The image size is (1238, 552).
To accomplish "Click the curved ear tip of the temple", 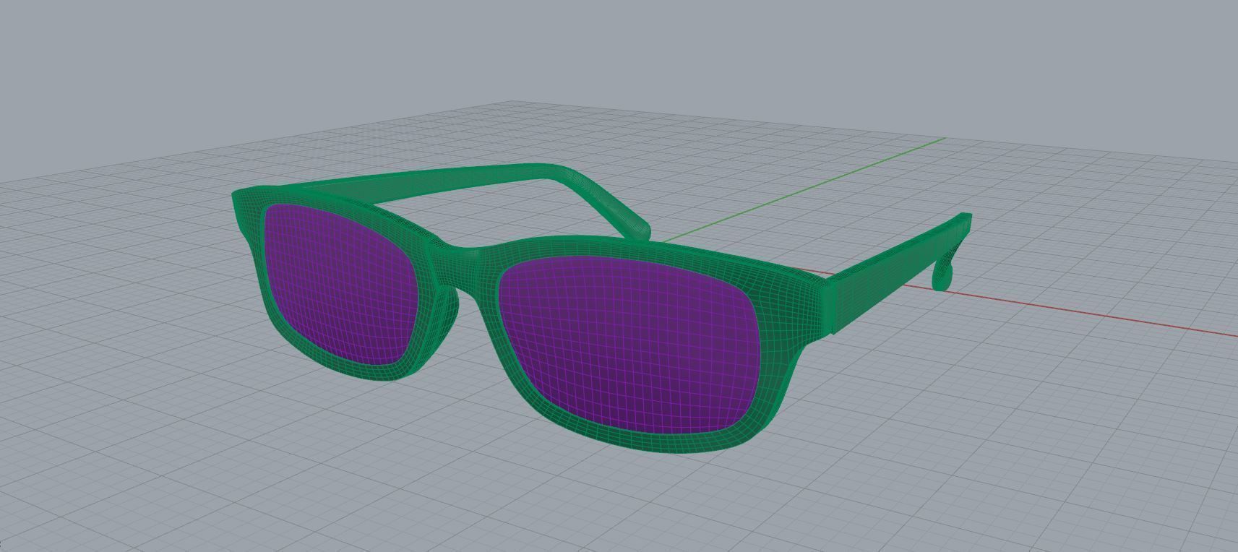I will point(944,276).
